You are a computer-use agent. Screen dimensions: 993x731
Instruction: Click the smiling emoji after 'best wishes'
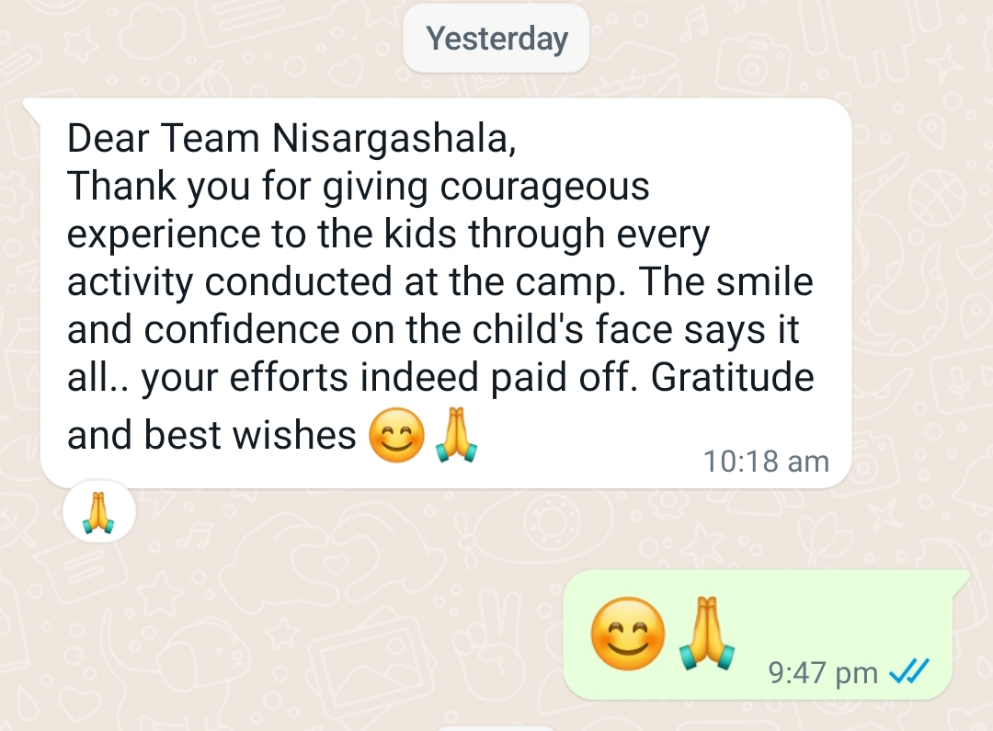(396, 435)
